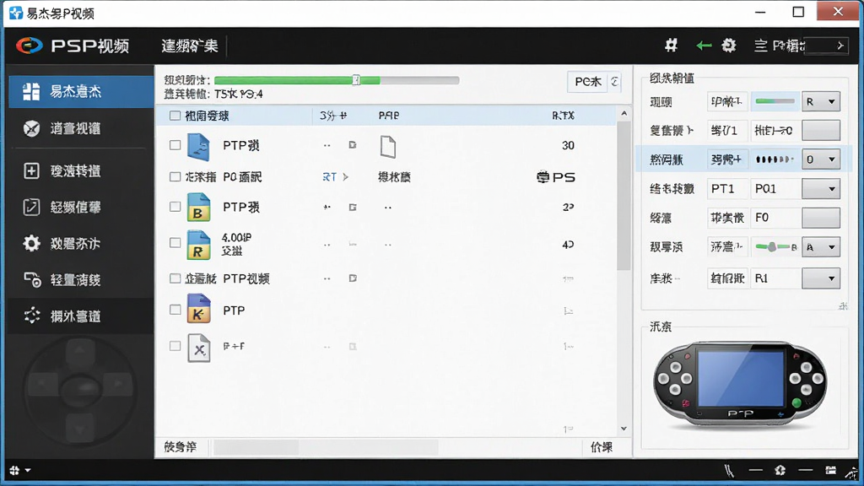Open settings via the header gear icon
Viewport: 864px width, 486px height.
[x=729, y=46]
